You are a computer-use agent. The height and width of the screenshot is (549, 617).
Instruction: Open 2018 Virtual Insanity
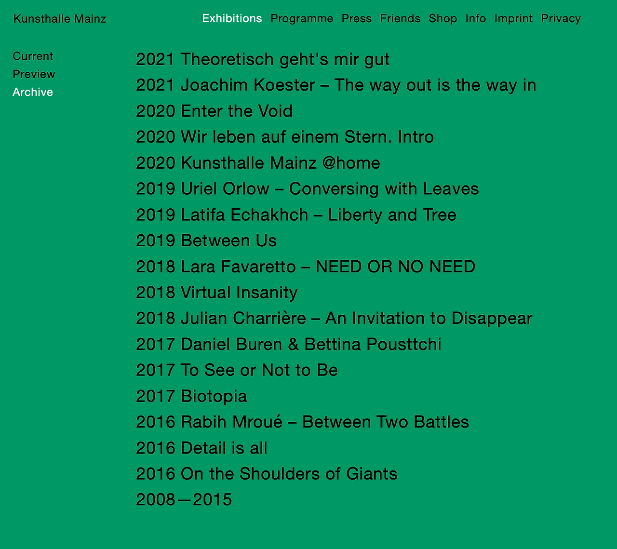pyautogui.click(x=216, y=293)
